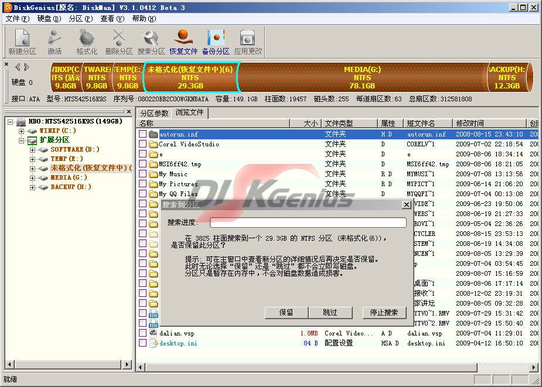This screenshot has width=542, height=387.
Task: Go to next disk with right arrow above 硬盘 0
Action: click(26, 67)
